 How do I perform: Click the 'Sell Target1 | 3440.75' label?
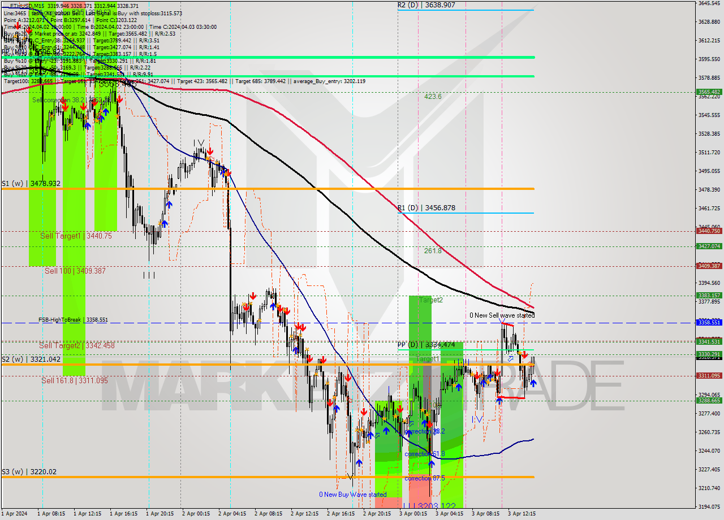(76, 236)
